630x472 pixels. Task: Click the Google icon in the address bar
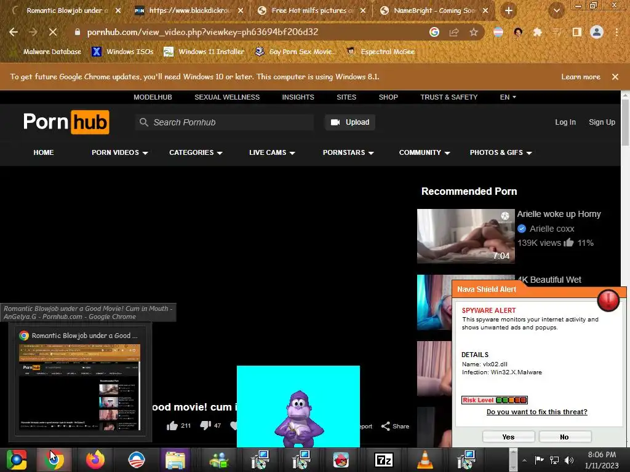click(x=434, y=32)
